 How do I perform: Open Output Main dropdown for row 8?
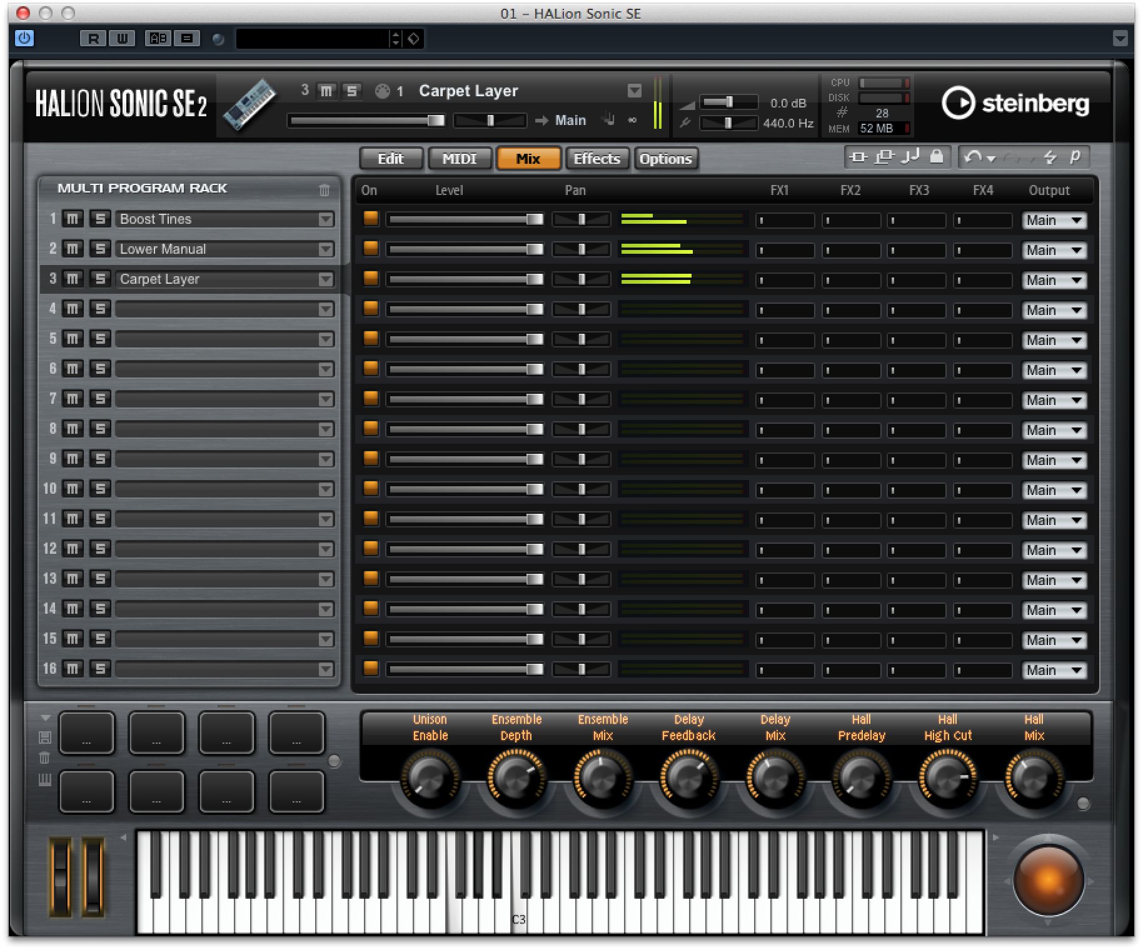(x=1054, y=430)
